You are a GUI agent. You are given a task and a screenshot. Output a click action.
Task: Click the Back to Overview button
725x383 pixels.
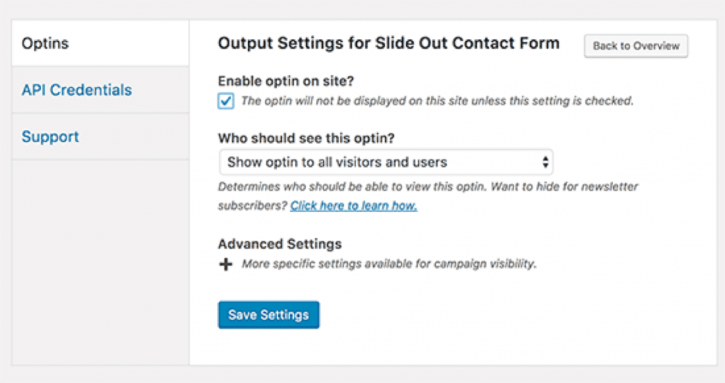pos(636,46)
